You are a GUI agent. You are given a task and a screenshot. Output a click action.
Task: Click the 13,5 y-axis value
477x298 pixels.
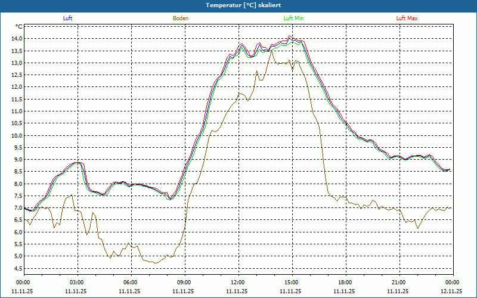point(17,51)
